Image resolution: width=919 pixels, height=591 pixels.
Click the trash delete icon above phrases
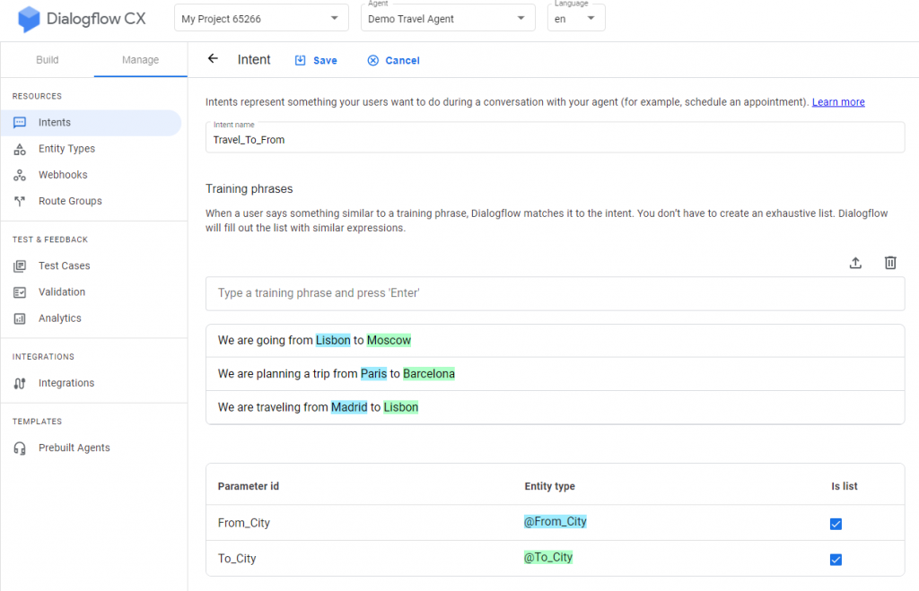[890, 263]
